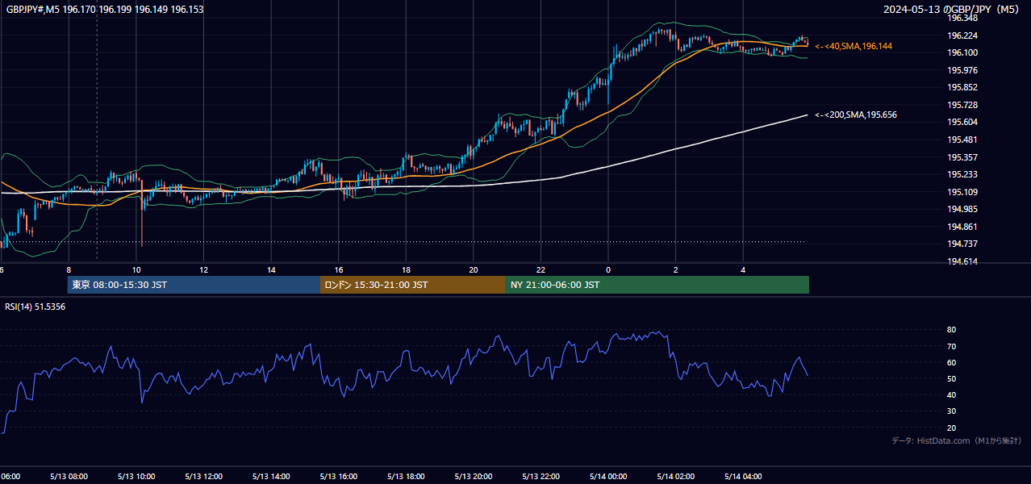Viewport: 1031px width, 484px height.
Task: Select the white 200 SMA 195.656 label
Action: 856,115
